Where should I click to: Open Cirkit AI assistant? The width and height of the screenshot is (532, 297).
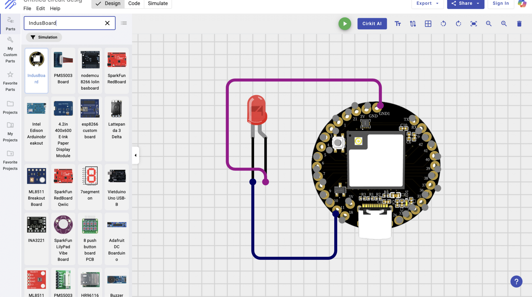(x=372, y=24)
